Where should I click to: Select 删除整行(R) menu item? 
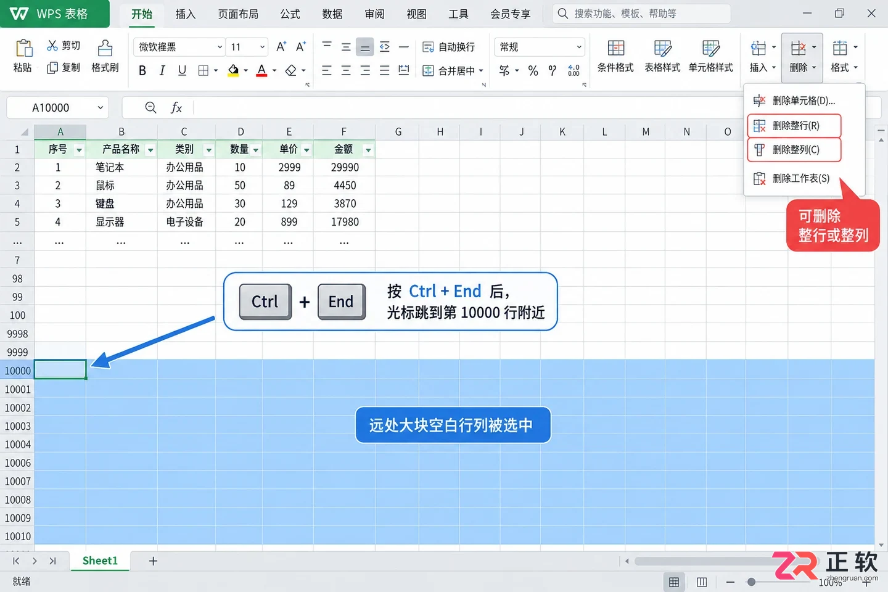pos(794,126)
